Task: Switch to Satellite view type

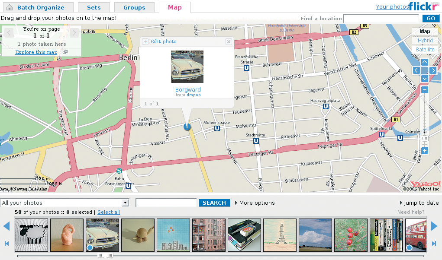Action: tap(425, 50)
